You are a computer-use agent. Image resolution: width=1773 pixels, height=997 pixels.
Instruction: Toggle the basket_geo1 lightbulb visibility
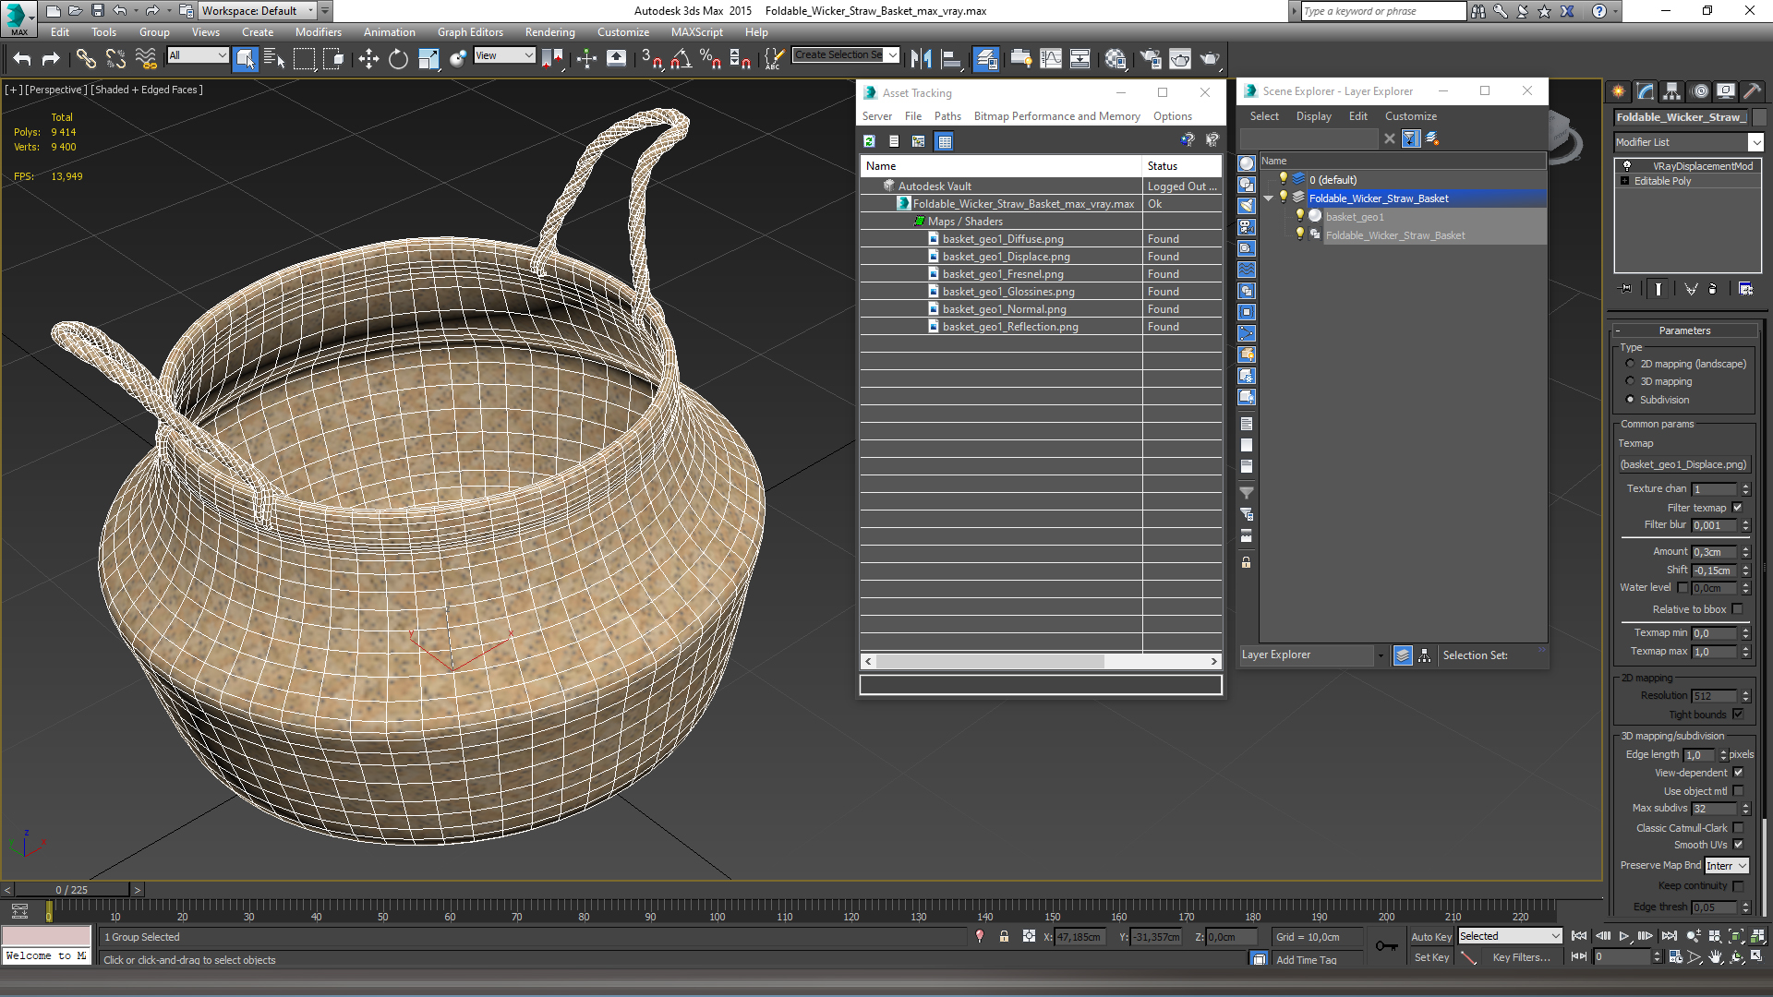[1299, 216]
